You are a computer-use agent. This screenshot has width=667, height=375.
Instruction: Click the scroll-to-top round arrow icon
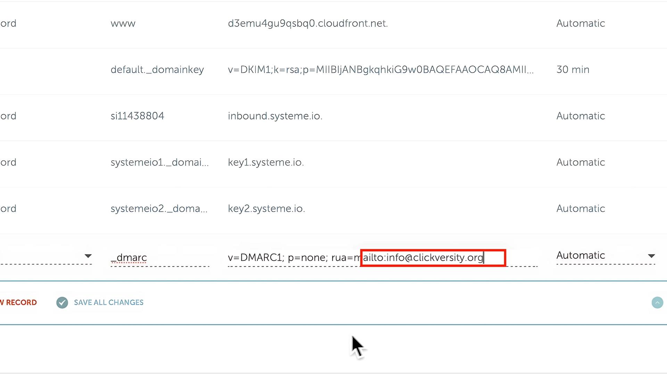[x=657, y=302]
